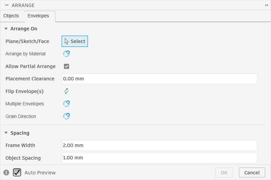
Task: Click the Object Spacing value field
Action: (159, 158)
